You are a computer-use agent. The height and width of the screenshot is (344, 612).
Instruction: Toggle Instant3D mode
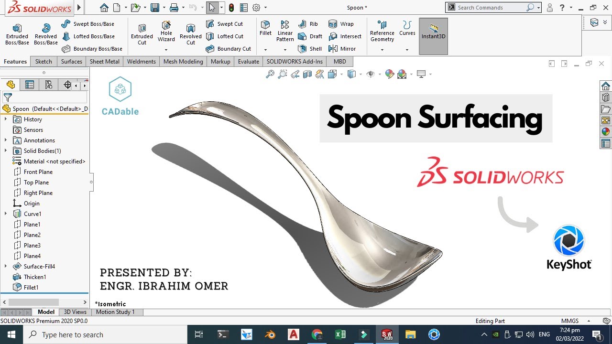tap(434, 36)
